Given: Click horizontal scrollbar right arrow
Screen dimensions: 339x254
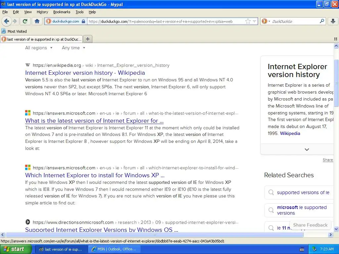Looking at the screenshot, I should pyautogui.click(x=331, y=234).
